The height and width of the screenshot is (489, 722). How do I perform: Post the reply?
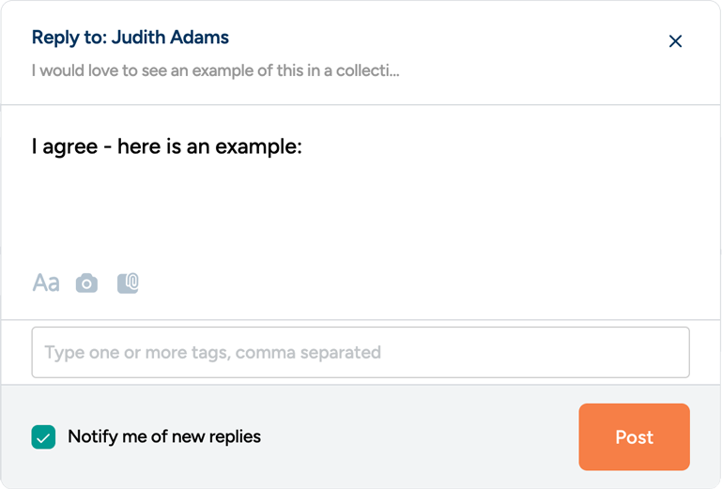[x=634, y=436]
